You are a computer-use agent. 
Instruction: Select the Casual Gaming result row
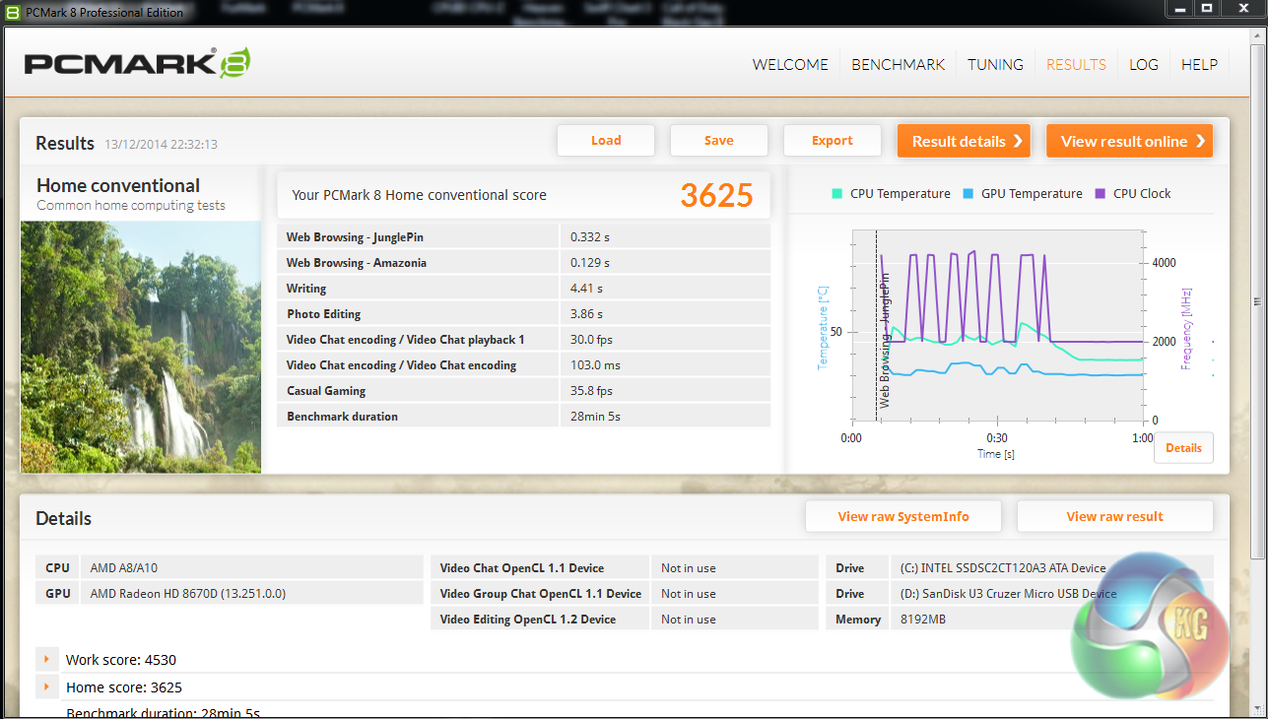point(524,390)
